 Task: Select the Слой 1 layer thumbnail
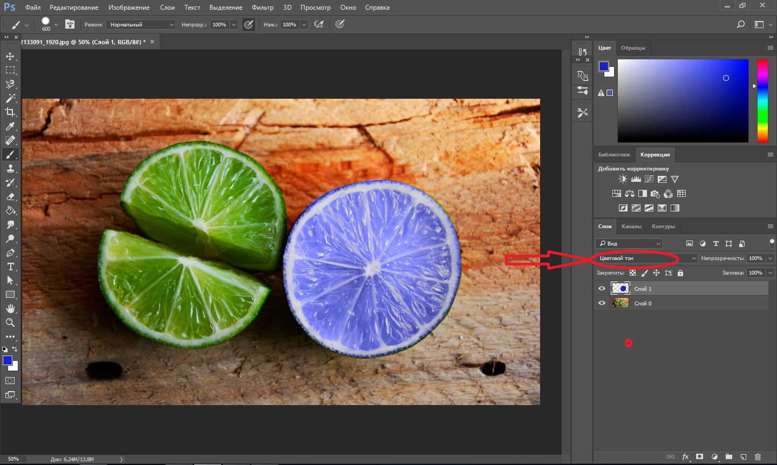click(621, 289)
